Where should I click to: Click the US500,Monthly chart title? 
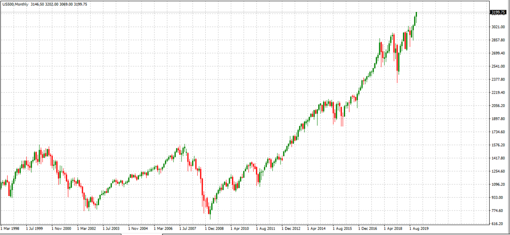[15, 4]
